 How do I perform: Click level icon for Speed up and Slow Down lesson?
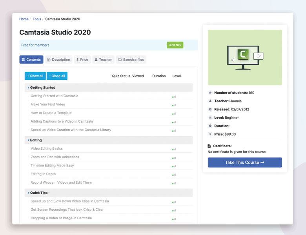click(x=174, y=202)
